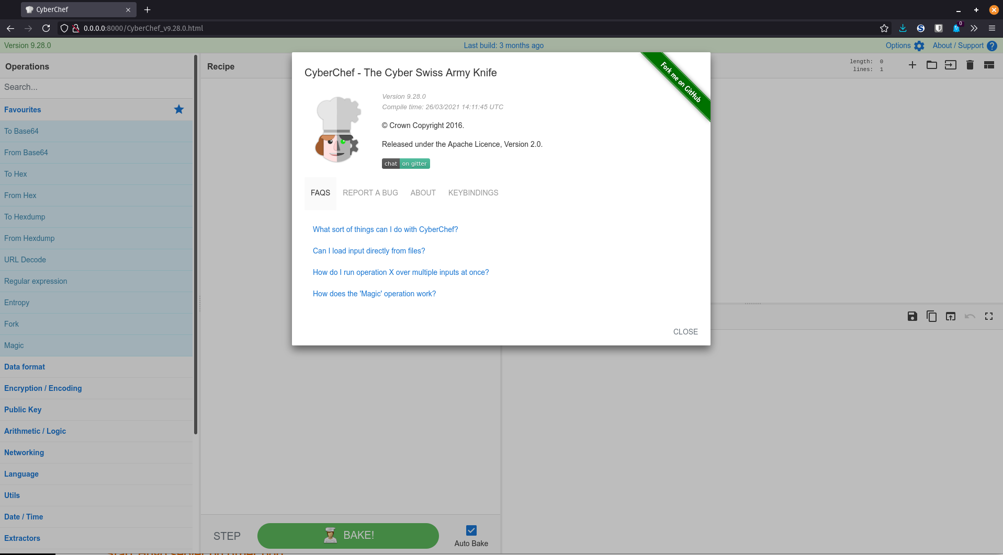This screenshot has width=1003, height=555.
Task: Click the open folder as input icon
Action: tap(931, 65)
